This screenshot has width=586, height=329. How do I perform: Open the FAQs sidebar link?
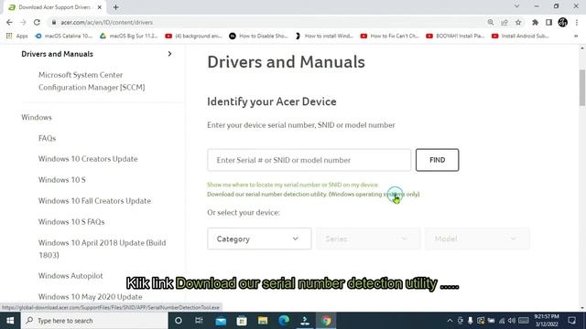tap(47, 138)
